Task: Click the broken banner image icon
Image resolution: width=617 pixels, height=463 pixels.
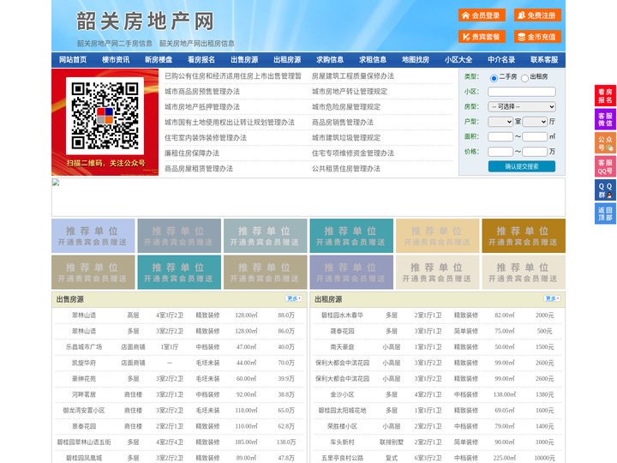Action: point(56,183)
